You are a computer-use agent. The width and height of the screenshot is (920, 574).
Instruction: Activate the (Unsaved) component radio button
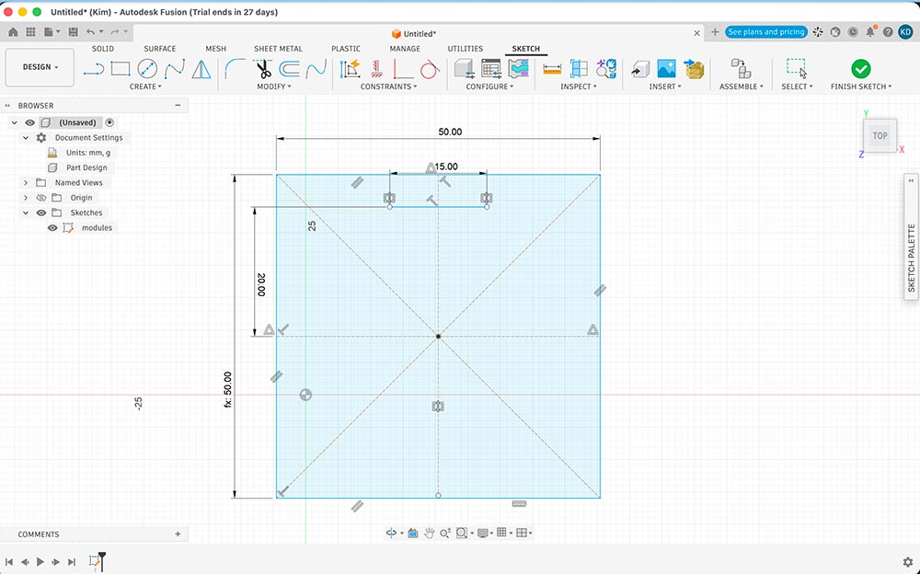click(x=109, y=122)
